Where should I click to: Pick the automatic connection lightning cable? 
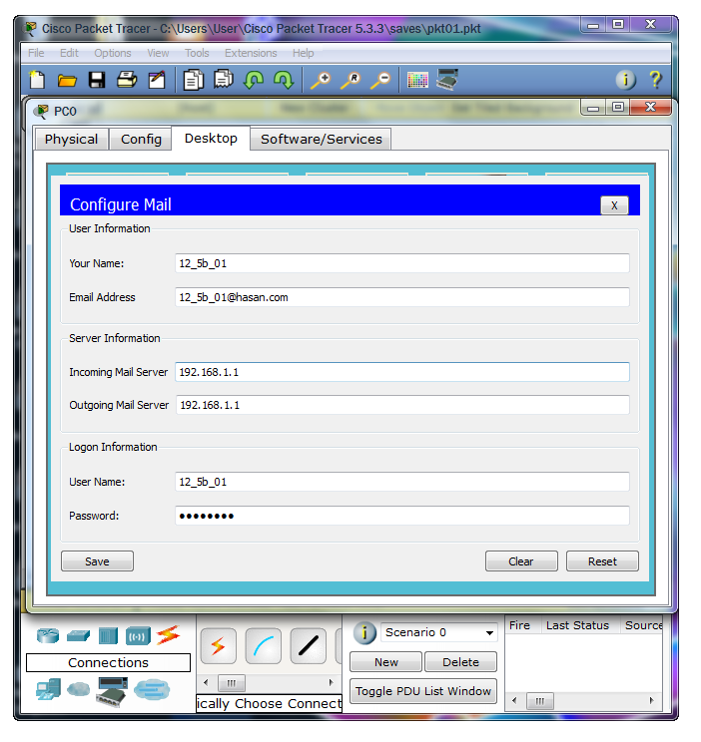(x=219, y=645)
